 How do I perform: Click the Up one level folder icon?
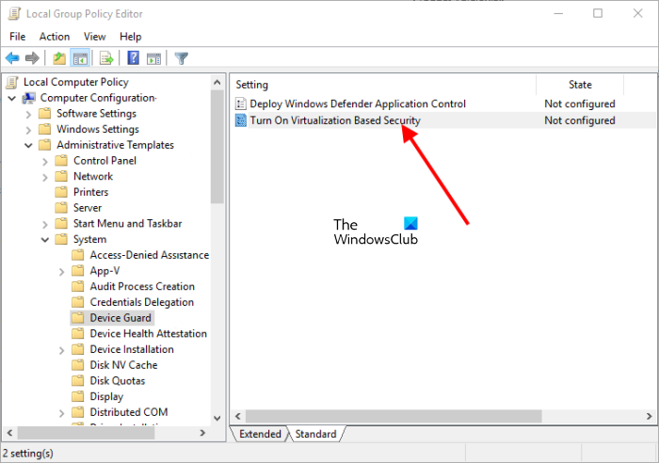59,58
